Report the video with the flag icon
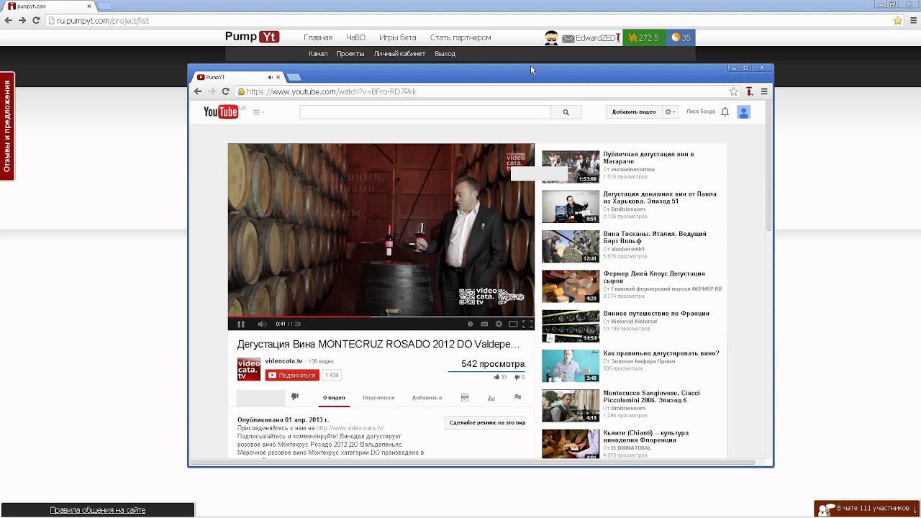 coord(517,397)
